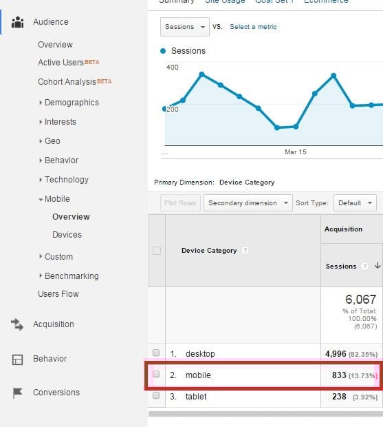Click the Behavior layout icon
383x427 pixels.
pyautogui.click(x=17, y=360)
